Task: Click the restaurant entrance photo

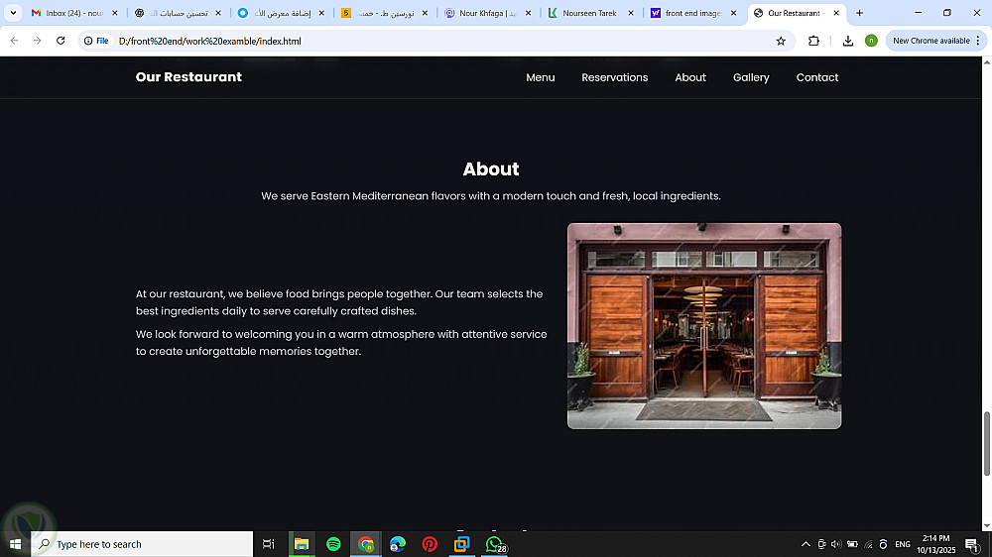Action: (x=704, y=326)
